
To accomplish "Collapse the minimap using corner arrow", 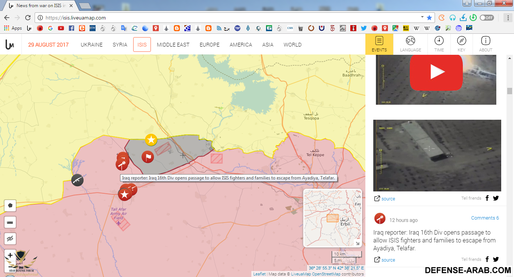I will coord(357,243).
